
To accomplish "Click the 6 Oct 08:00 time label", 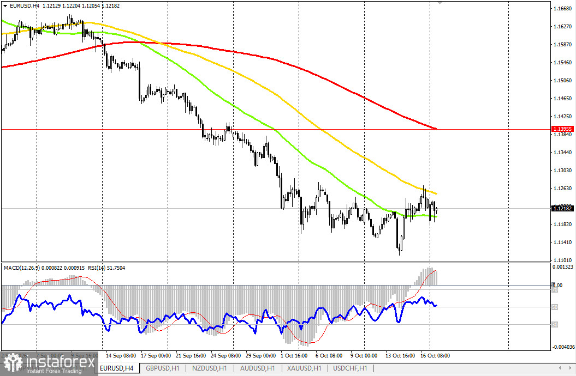I will [x=329, y=356].
